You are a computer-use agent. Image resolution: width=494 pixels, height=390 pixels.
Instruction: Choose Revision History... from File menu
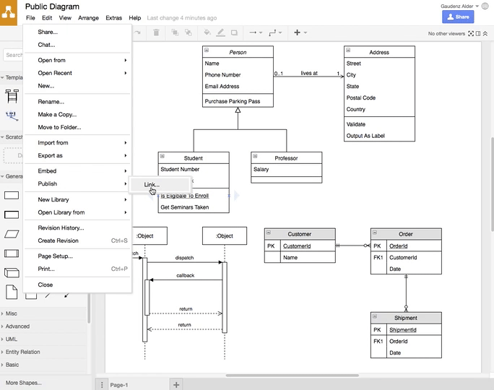[x=61, y=227]
